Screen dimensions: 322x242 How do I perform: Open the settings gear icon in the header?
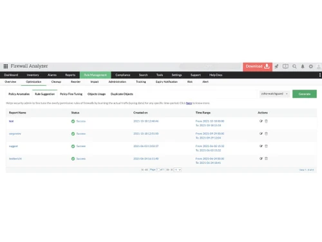tap(311, 66)
